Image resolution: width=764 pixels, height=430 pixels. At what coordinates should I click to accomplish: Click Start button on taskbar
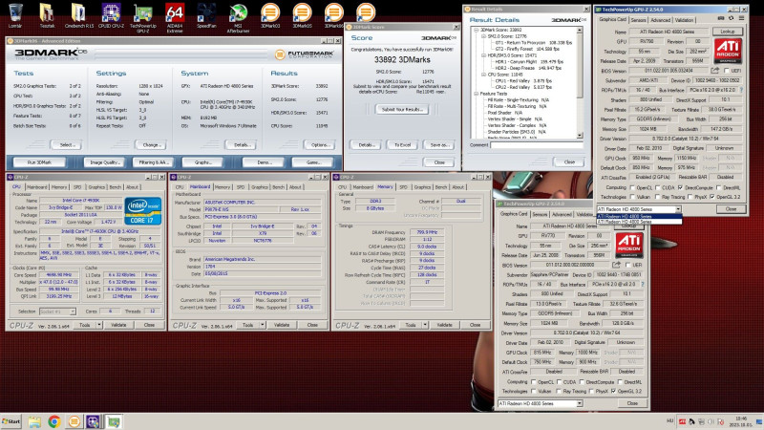11,421
